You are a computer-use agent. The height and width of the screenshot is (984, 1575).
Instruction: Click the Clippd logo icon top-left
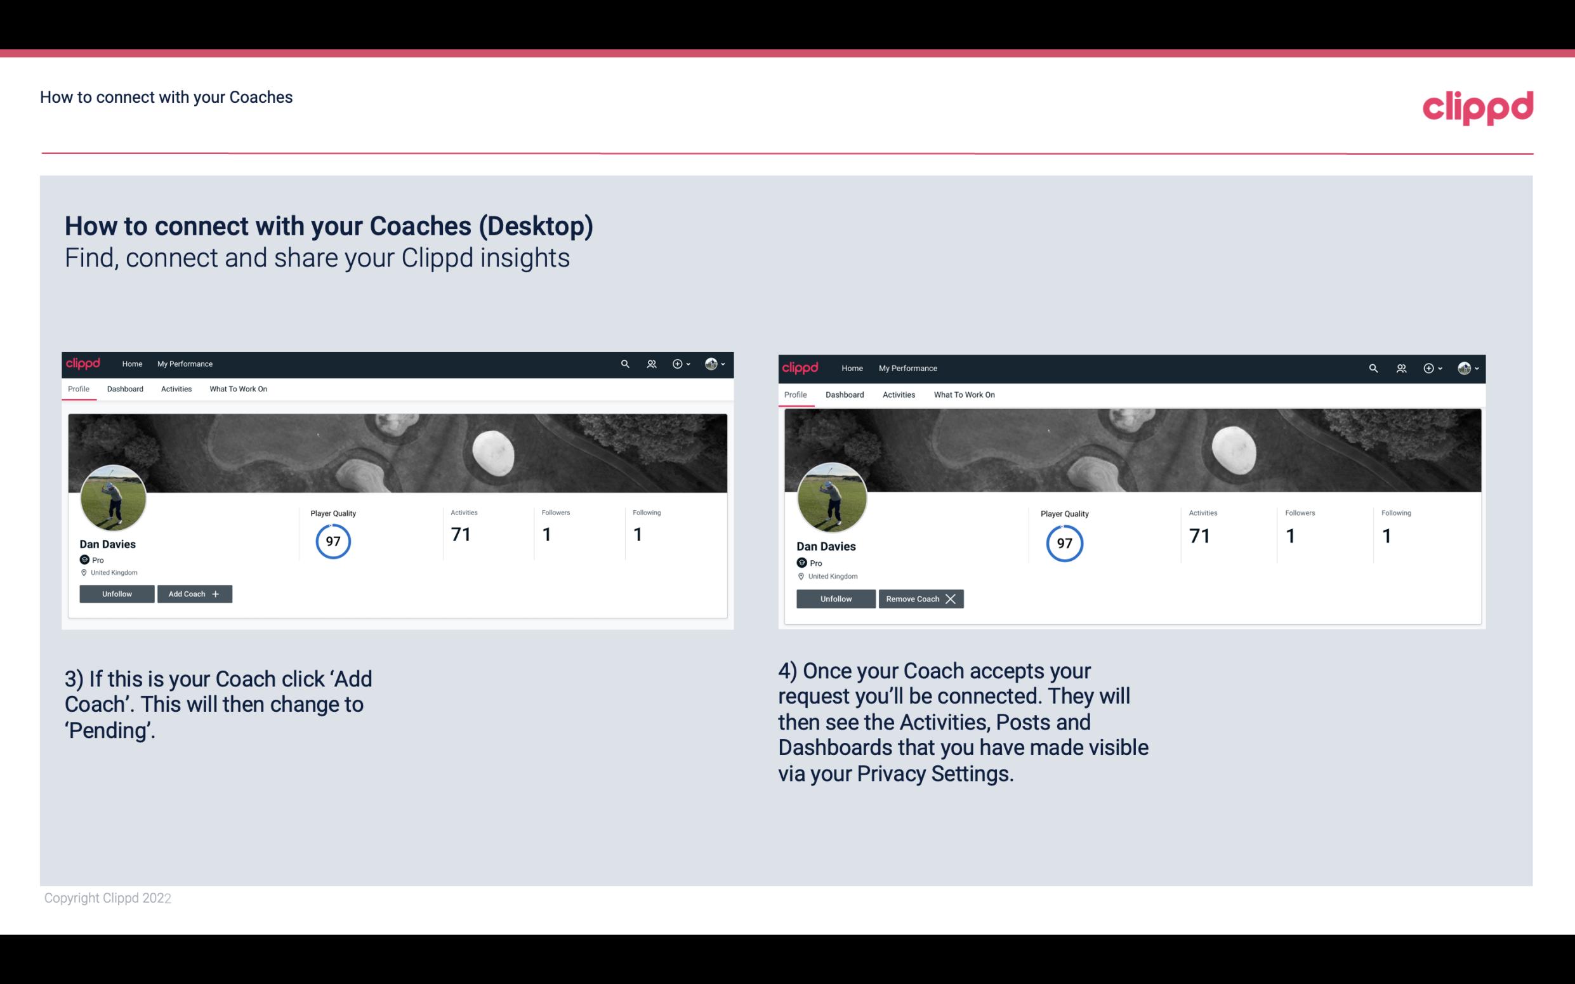[x=84, y=363]
